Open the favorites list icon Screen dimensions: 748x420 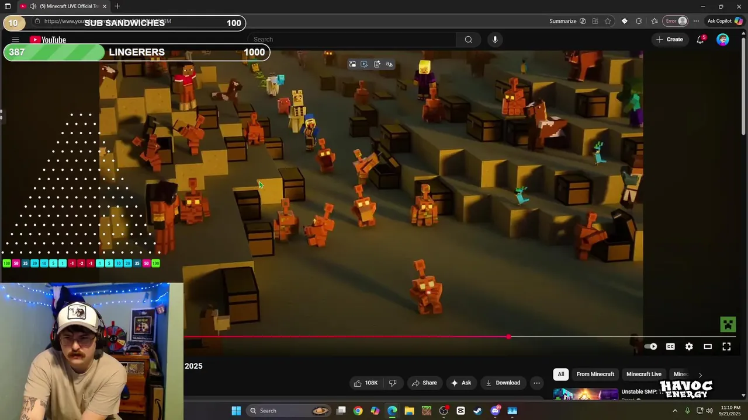[654, 21]
